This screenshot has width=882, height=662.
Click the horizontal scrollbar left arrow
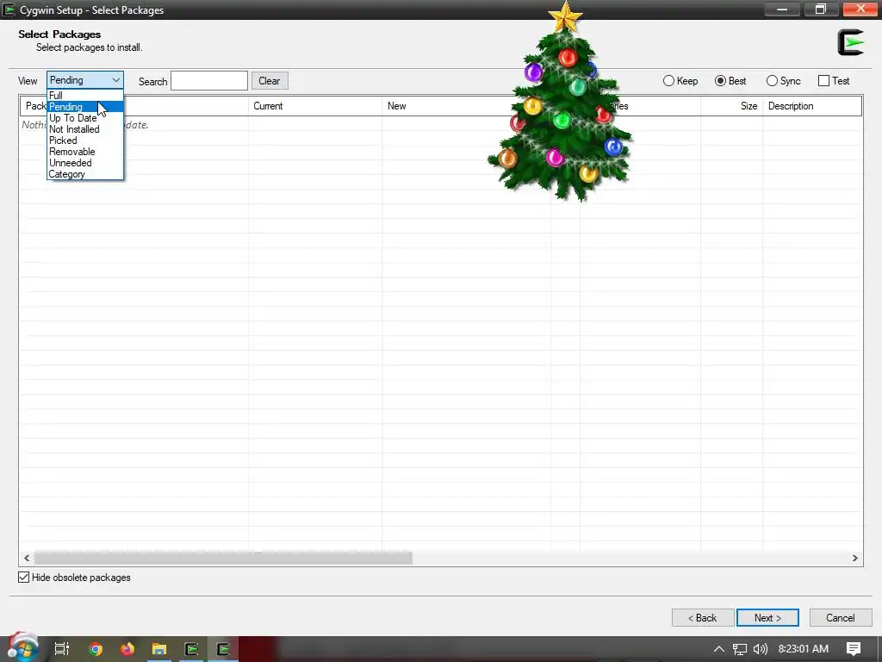point(27,558)
